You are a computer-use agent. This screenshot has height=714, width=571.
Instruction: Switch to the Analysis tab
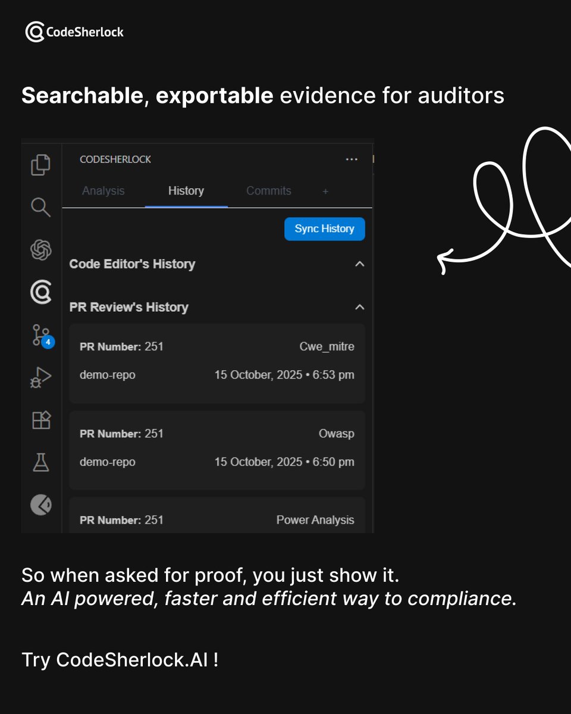click(x=103, y=191)
